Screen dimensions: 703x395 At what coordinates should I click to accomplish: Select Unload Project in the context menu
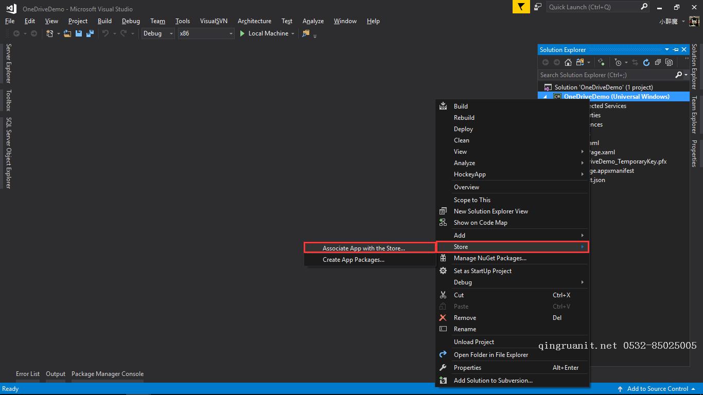pyautogui.click(x=513, y=342)
